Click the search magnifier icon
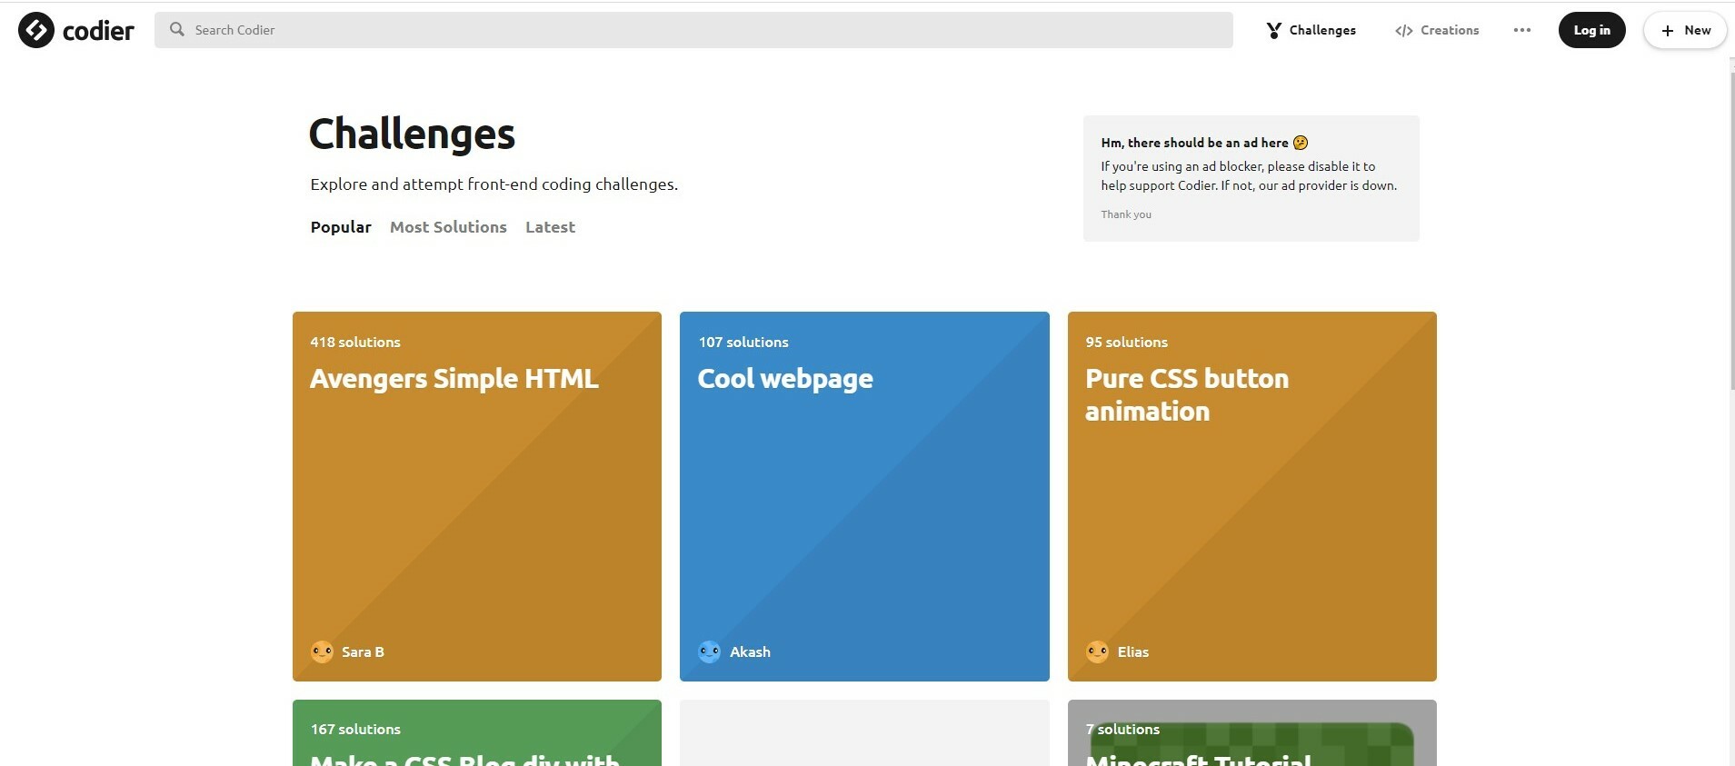Image resolution: width=1735 pixels, height=766 pixels. pos(177,30)
